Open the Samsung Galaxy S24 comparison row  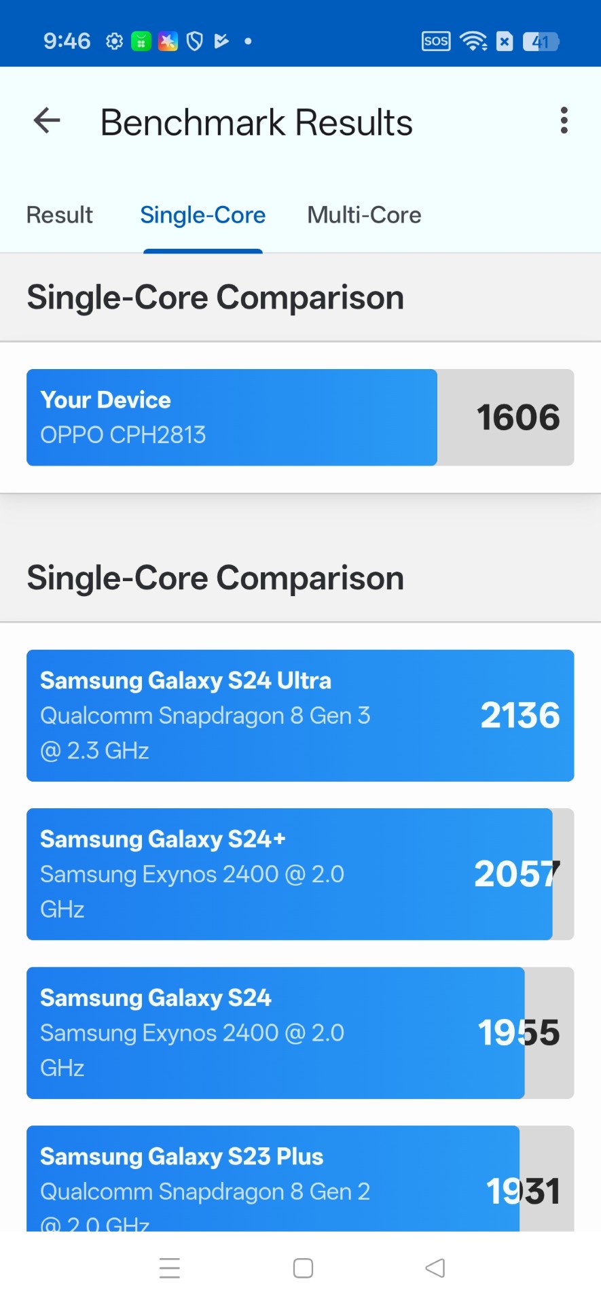(300, 1032)
